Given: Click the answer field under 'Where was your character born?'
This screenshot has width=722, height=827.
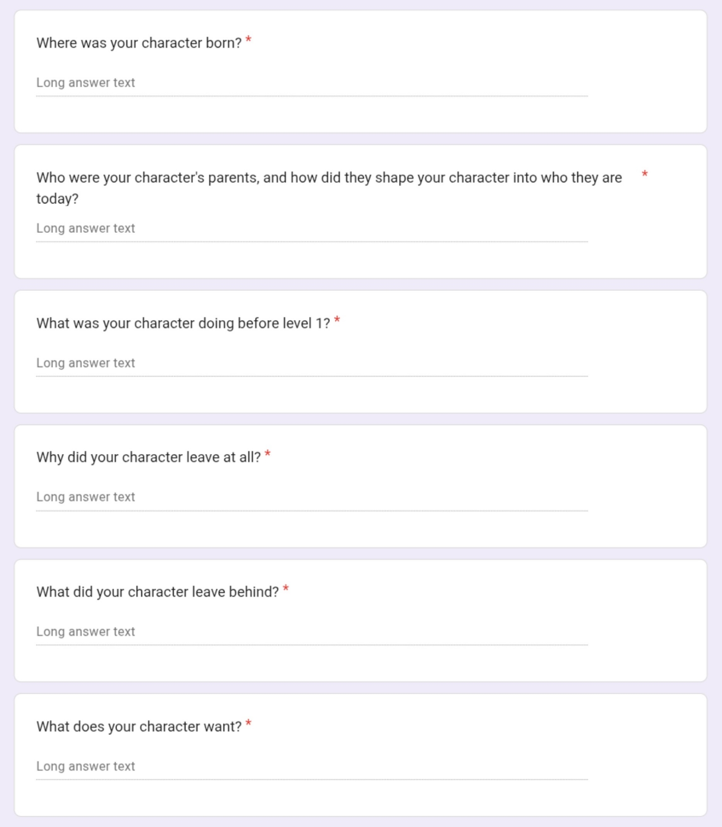Looking at the screenshot, I should point(311,83).
